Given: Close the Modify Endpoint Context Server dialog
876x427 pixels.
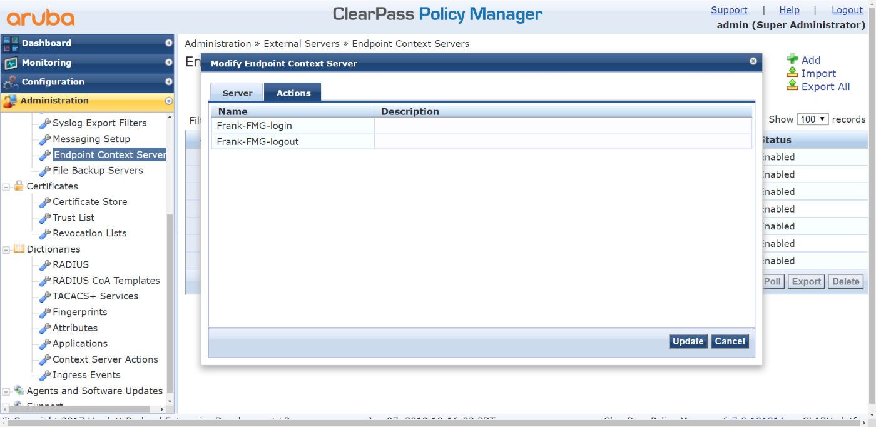Looking at the screenshot, I should [753, 61].
